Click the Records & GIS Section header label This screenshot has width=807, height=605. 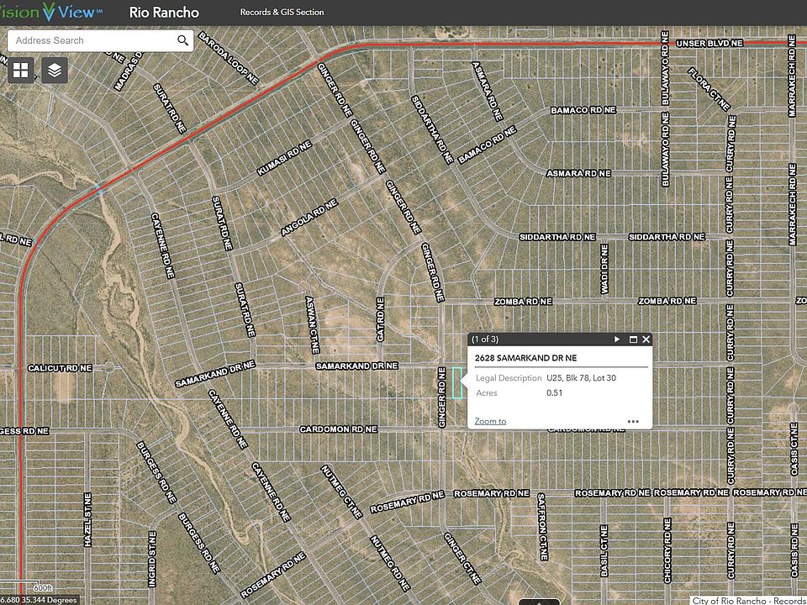pos(283,12)
